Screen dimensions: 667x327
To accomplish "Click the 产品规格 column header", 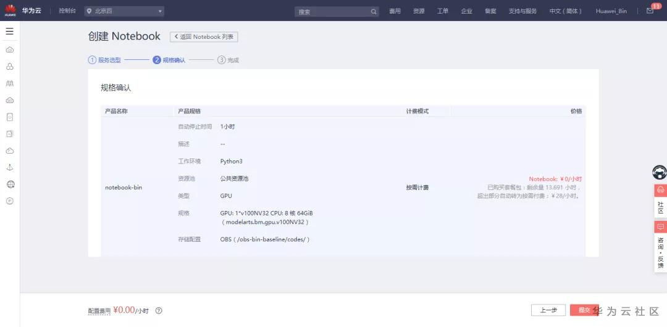I will 190,111.
